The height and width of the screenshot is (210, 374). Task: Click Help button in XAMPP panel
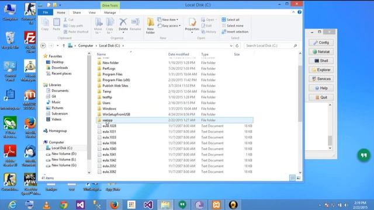click(x=321, y=88)
